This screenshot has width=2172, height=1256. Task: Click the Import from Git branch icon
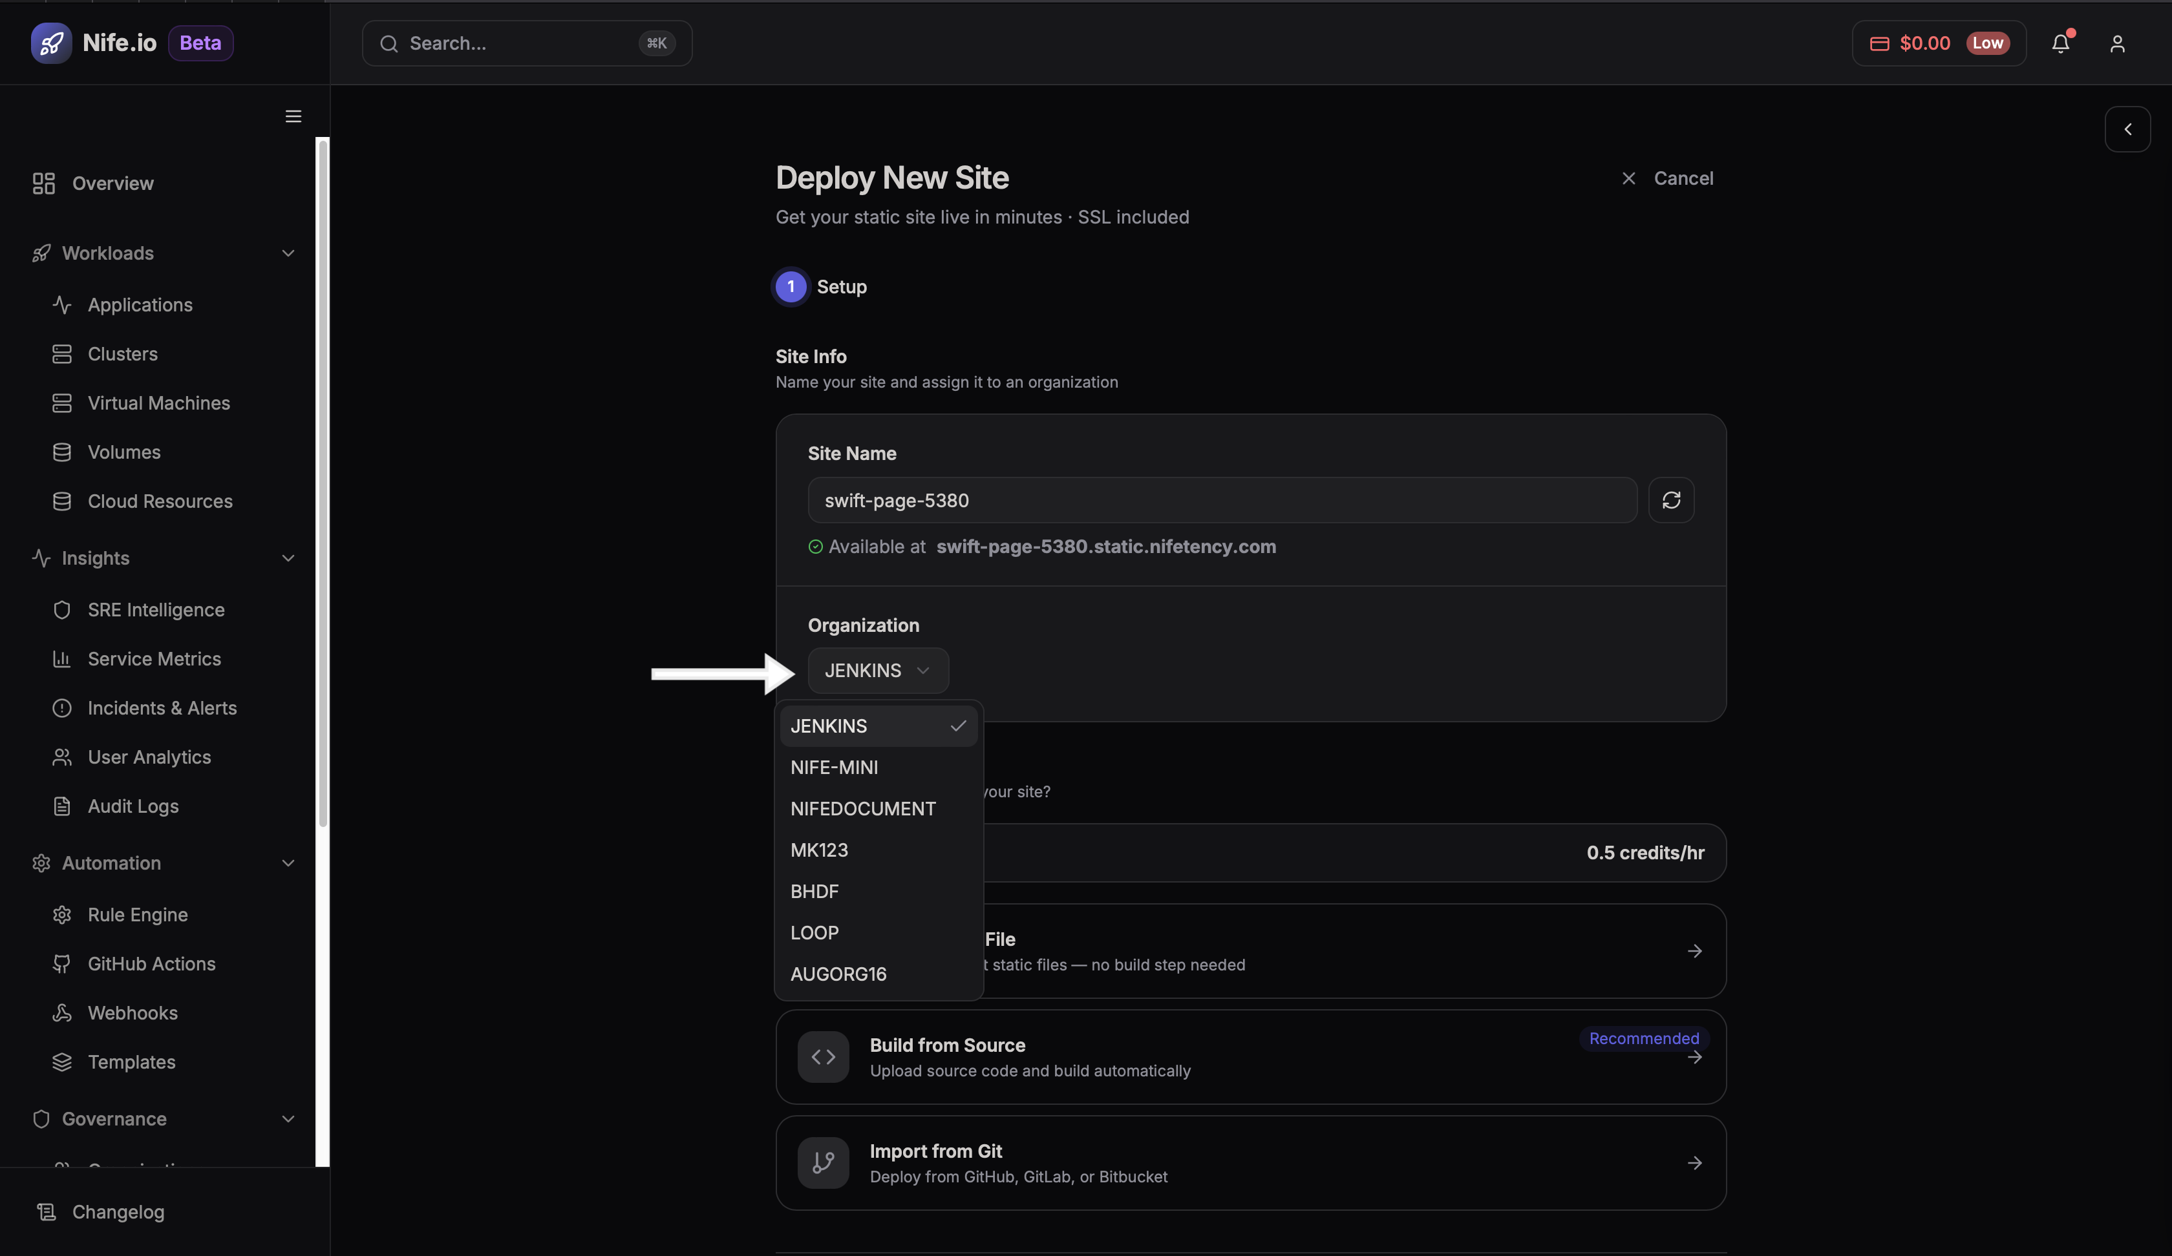pos(822,1162)
